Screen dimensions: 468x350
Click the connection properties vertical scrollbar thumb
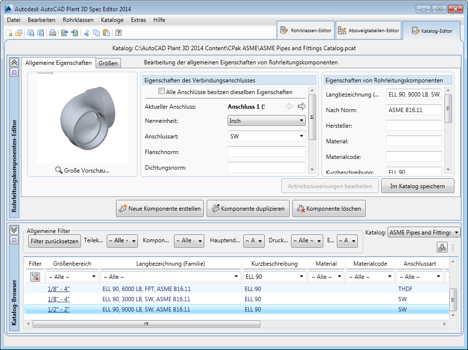point(312,117)
